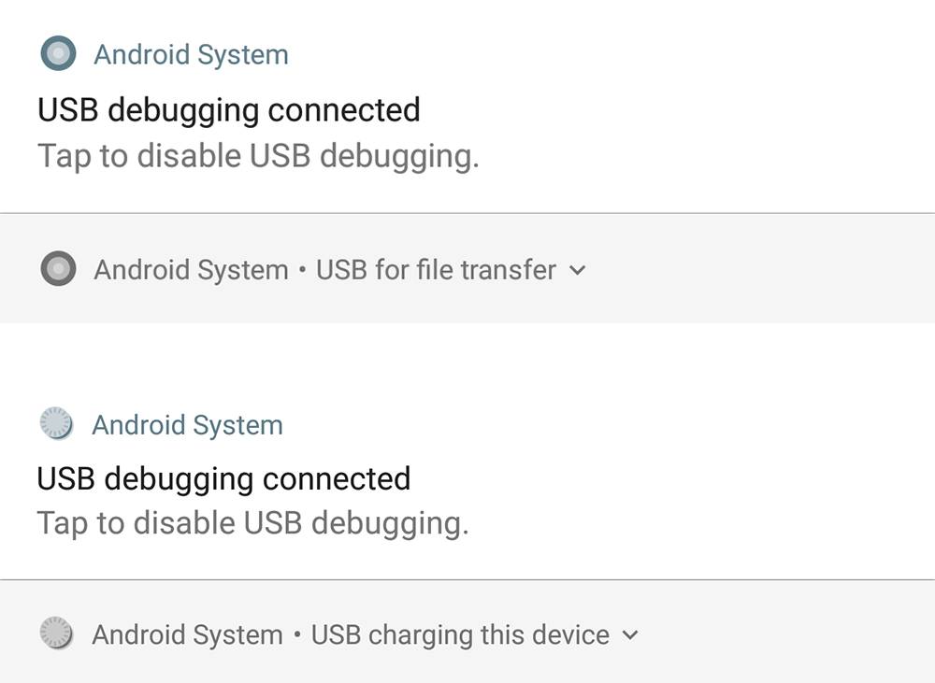Expand the USB charging this device chevron
The image size is (935, 683).
[630, 635]
